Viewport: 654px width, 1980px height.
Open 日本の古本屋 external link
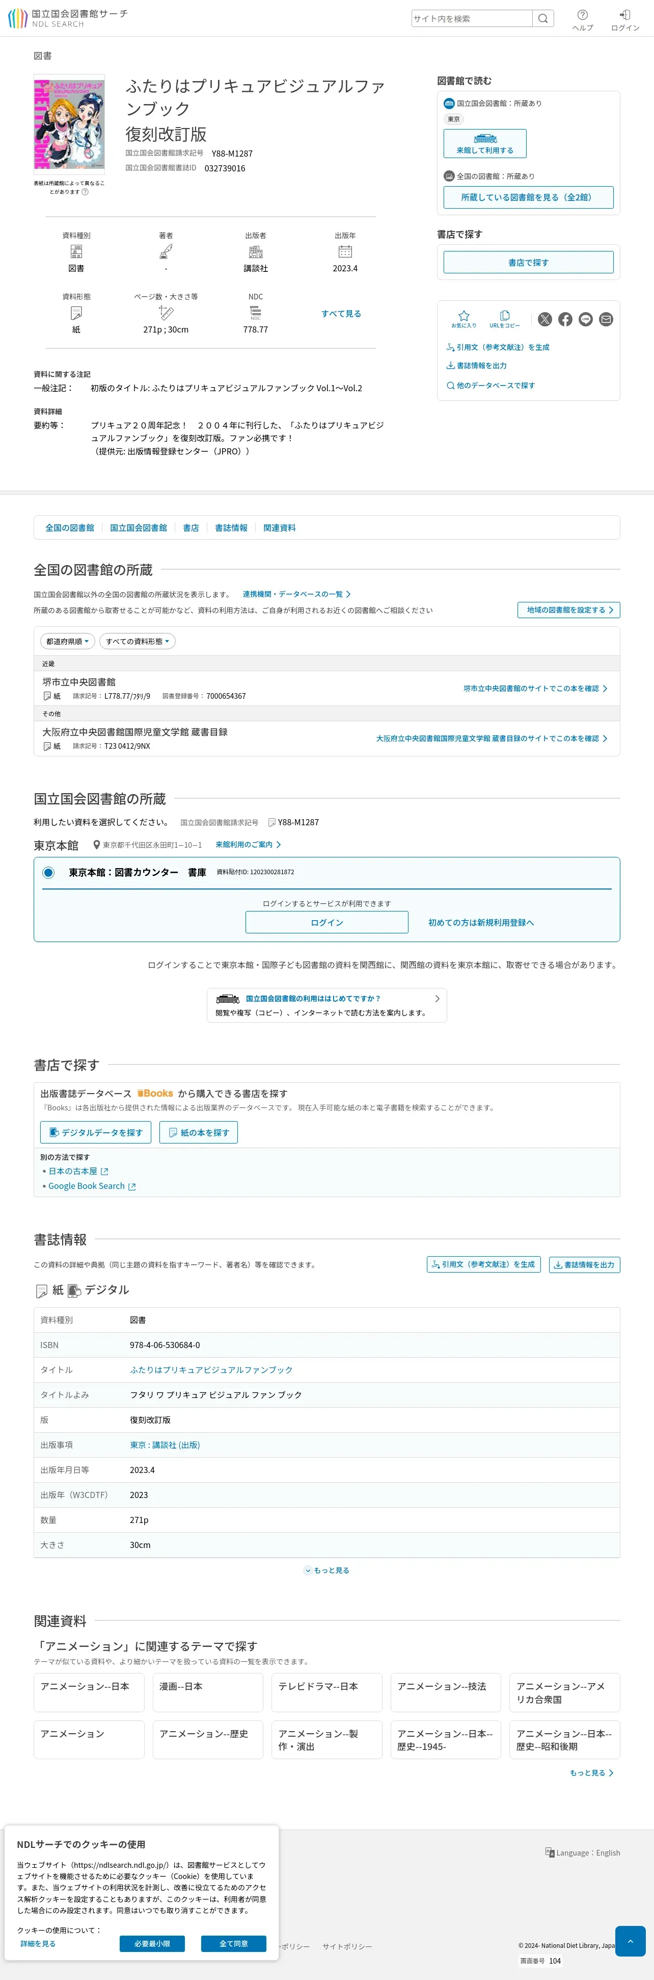78,1172
